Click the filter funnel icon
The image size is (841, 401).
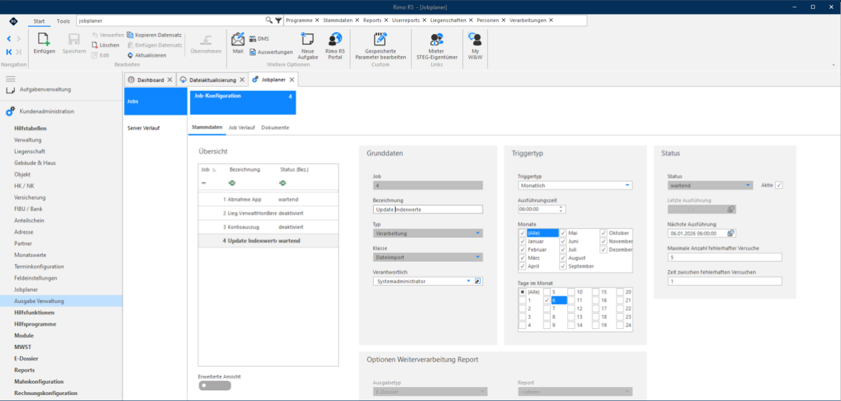click(x=279, y=21)
